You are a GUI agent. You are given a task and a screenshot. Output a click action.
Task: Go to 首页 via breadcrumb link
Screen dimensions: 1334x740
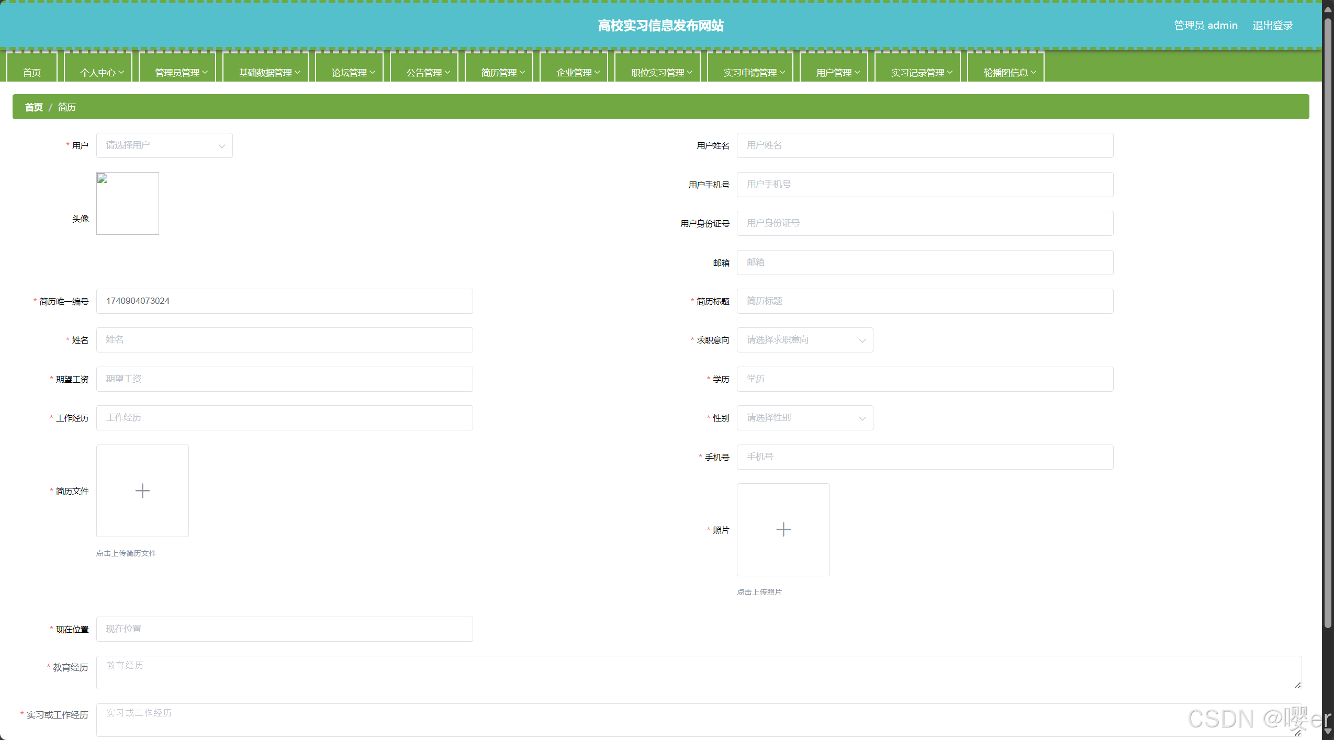point(34,107)
